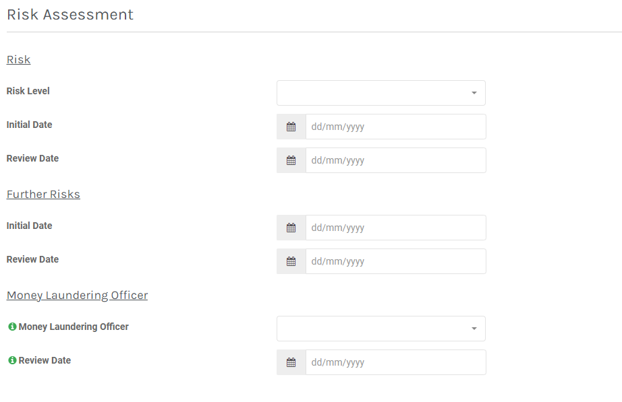The width and height of the screenshot is (622, 402).
Task: Click the Money Laundering Officer section heading
Action: coord(78,295)
